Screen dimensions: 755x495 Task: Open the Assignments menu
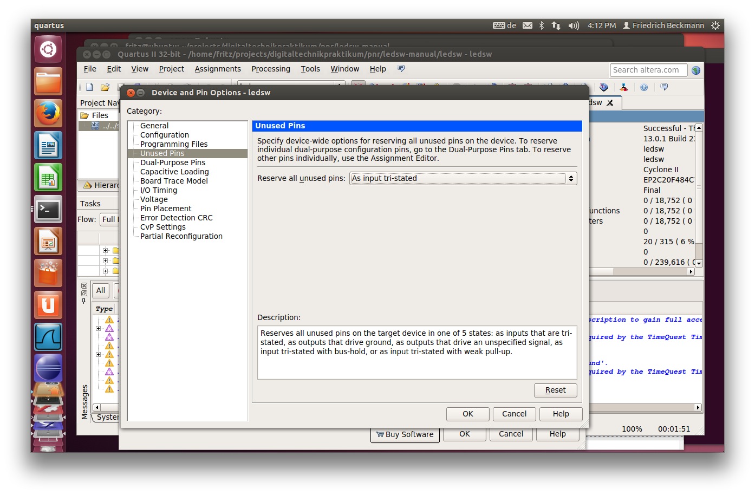pyautogui.click(x=218, y=69)
